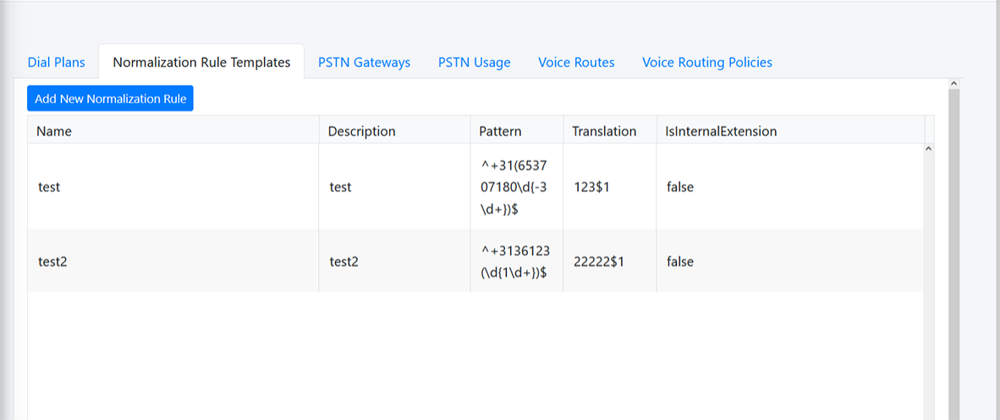The width and height of the screenshot is (1000, 420).
Task: Open the PSTN Gateways tab
Action: (364, 62)
